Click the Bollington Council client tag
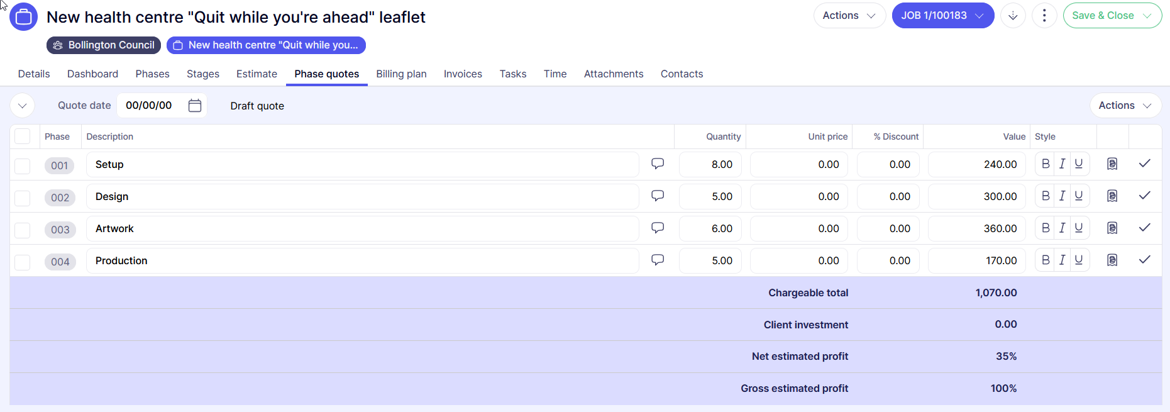1170x412 pixels. (x=104, y=45)
